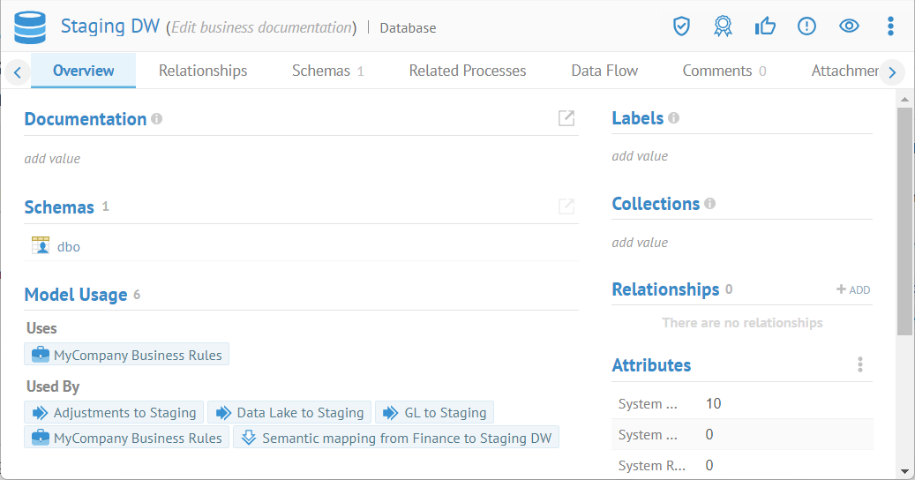The image size is (915, 480).
Task: Click the thumbs up icon
Action: click(x=765, y=26)
